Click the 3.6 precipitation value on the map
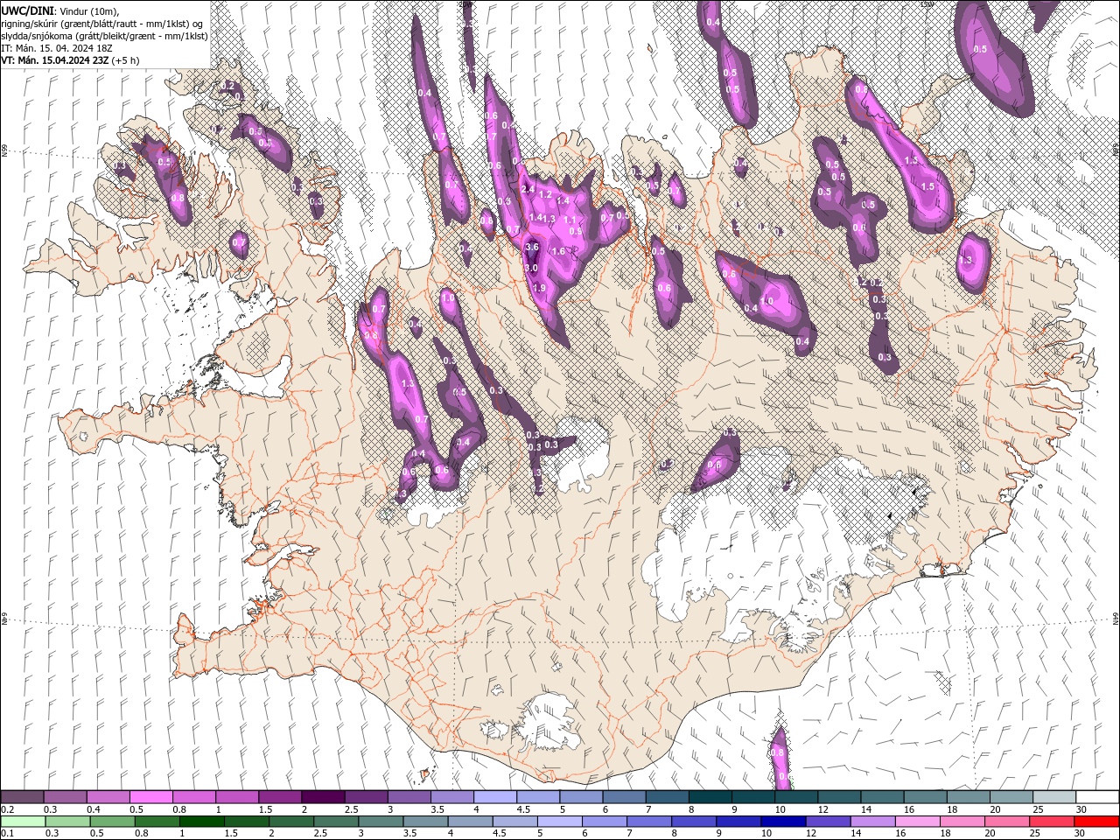 (x=531, y=248)
